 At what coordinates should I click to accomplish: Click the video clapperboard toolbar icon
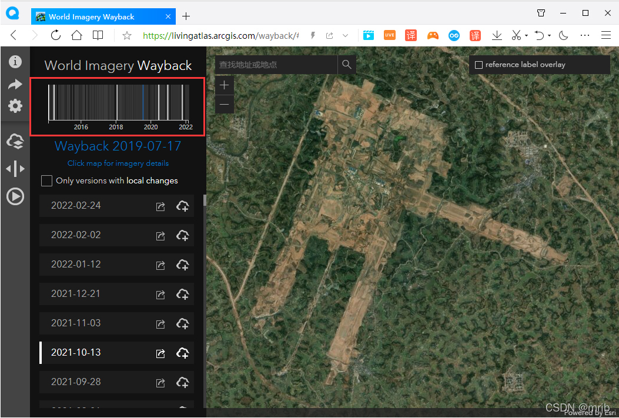tap(369, 35)
